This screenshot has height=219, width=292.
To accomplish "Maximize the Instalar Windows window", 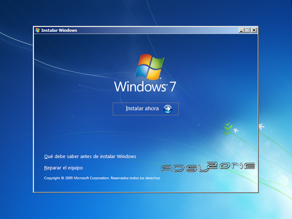I will pyautogui.click(x=247, y=30).
